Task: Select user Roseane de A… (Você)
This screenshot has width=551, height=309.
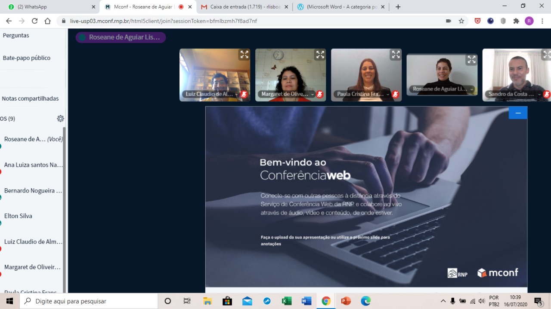Action: [32, 139]
